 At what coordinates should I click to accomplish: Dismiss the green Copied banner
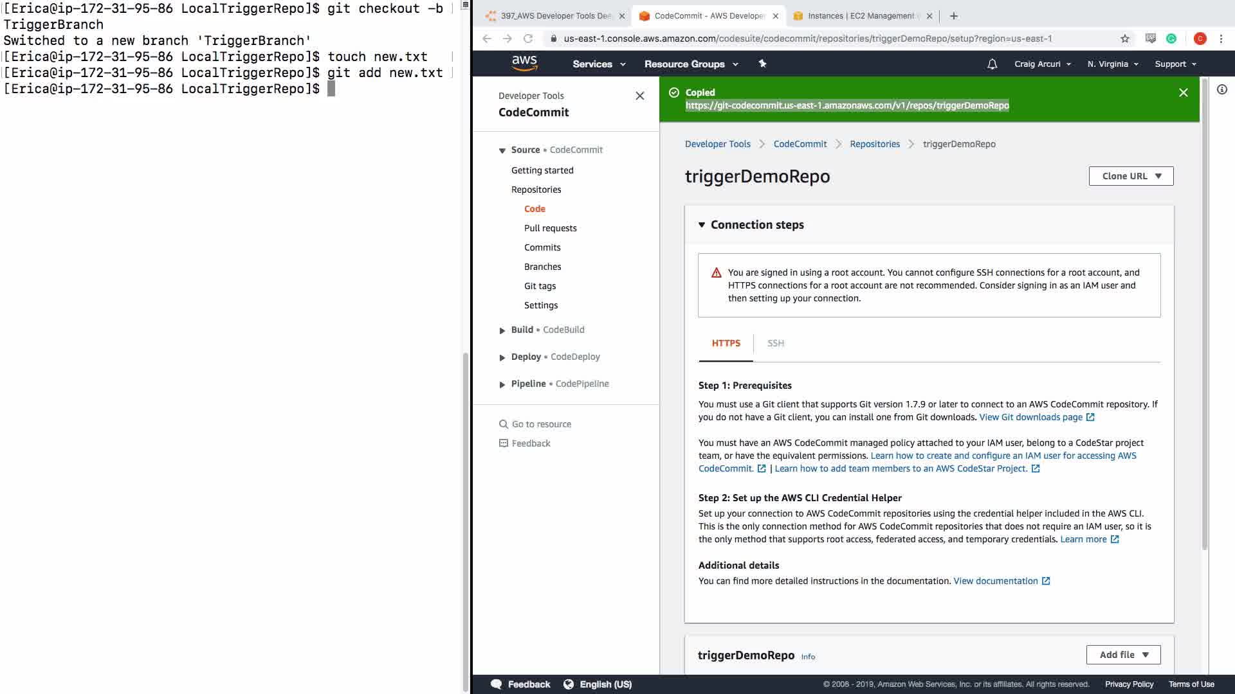coord(1183,93)
